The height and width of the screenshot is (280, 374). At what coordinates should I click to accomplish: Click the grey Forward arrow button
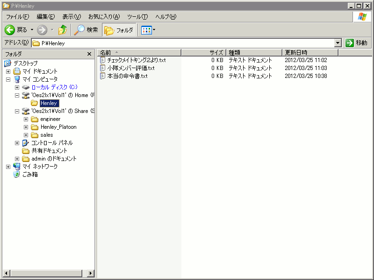(x=42, y=30)
